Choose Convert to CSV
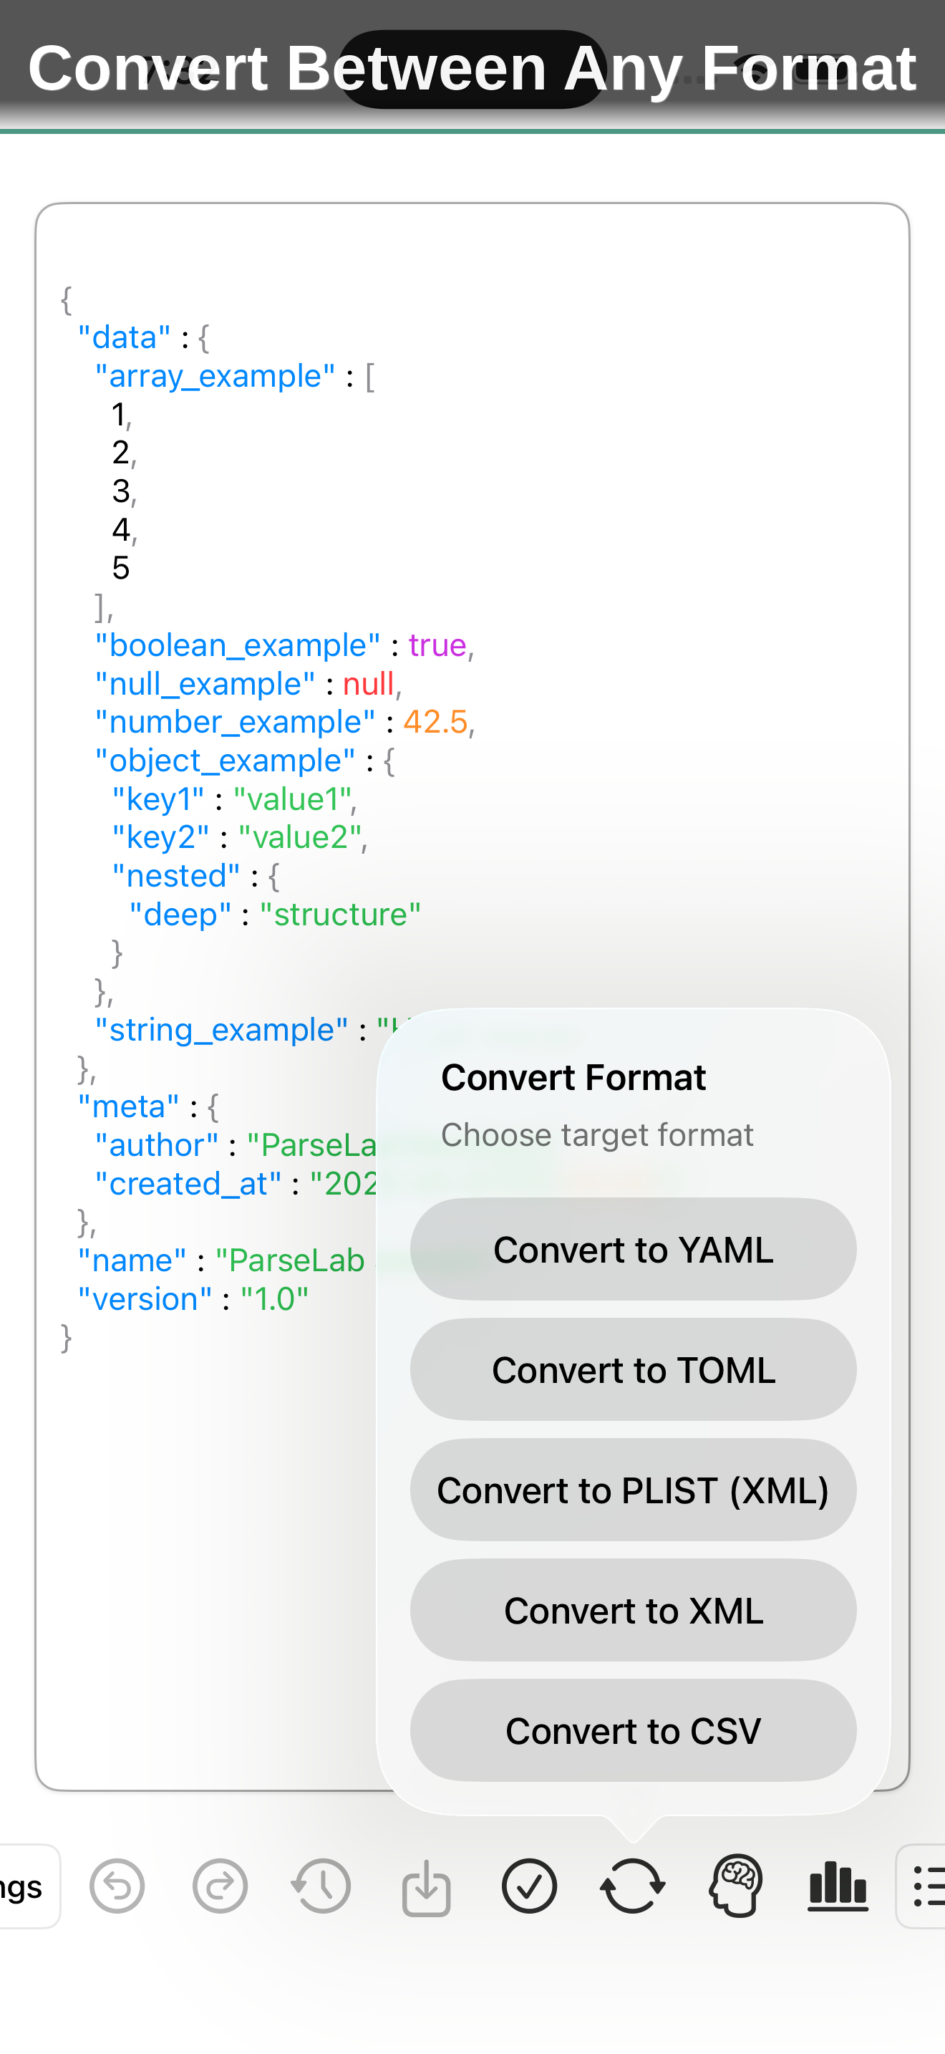 pos(633,1731)
